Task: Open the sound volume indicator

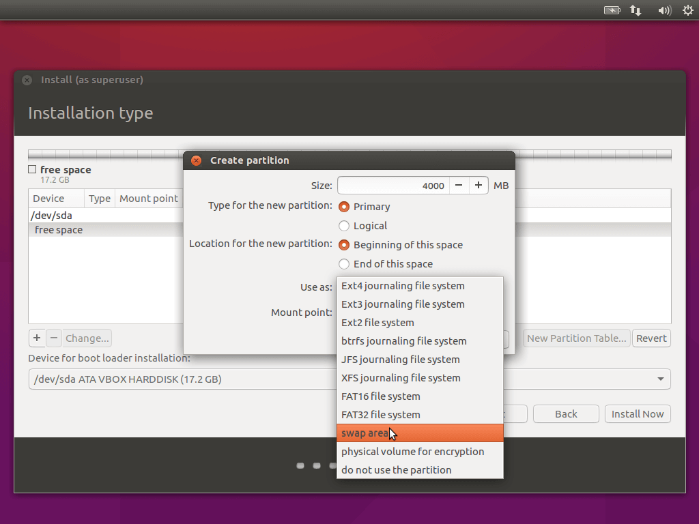Action: click(664, 10)
